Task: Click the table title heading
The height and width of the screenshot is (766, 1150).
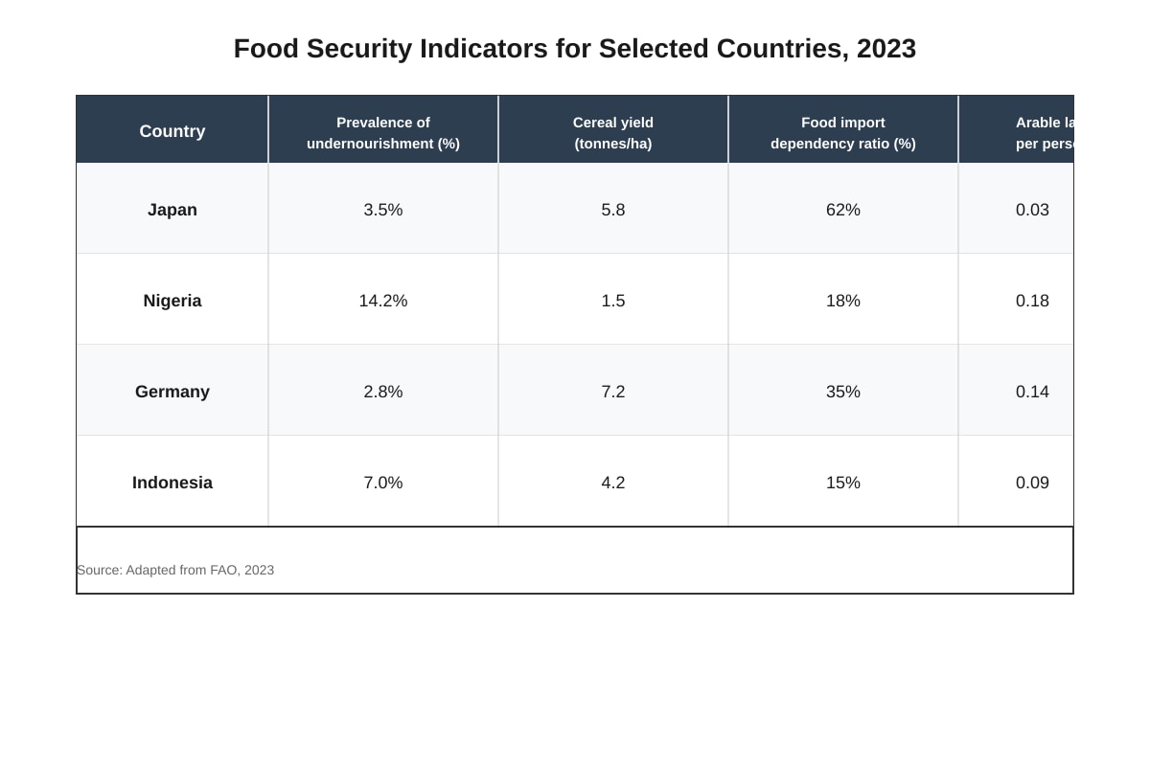Action: 575,49
